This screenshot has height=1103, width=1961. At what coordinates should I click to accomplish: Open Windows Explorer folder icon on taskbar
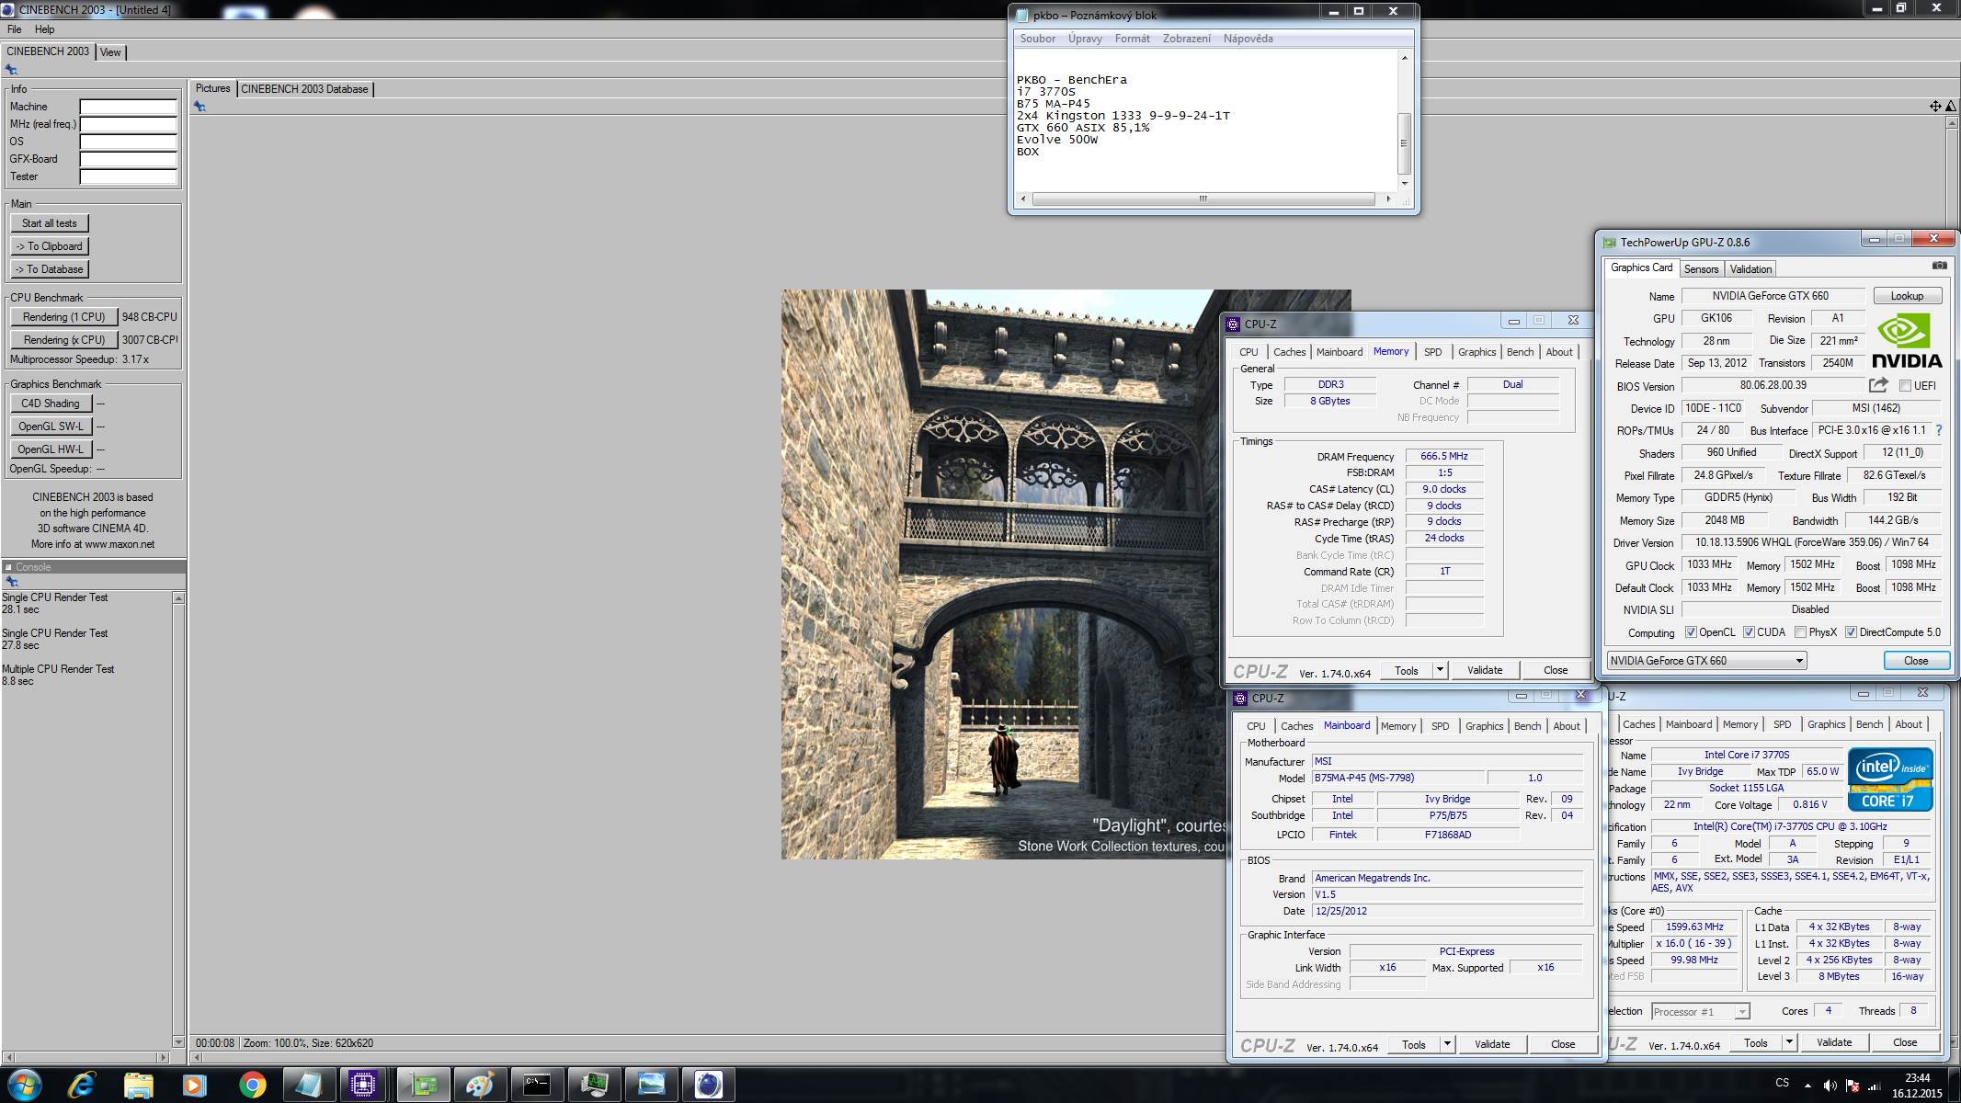click(x=139, y=1085)
